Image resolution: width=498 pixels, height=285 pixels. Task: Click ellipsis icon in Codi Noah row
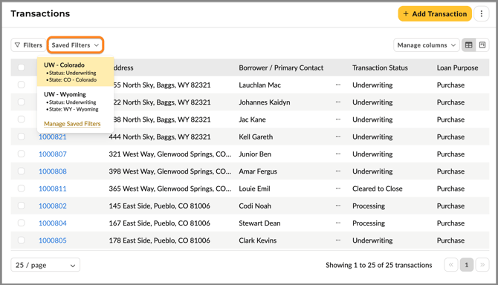point(338,206)
